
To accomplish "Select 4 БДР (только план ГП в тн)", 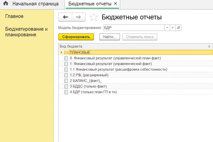I will [136, 92].
